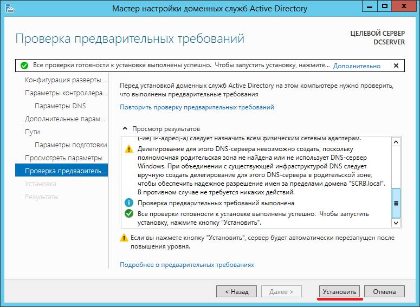The width and height of the screenshot is (420, 307).
Task: Click the results scrollbar down arrow
Action: pyautogui.click(x=396, y=223)
